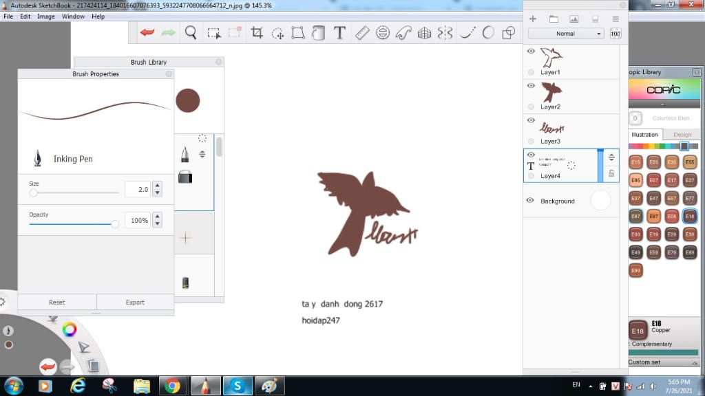The image size is (705, 396).
Task: Toggle Background layer visibility
Action: coord(530,200)
